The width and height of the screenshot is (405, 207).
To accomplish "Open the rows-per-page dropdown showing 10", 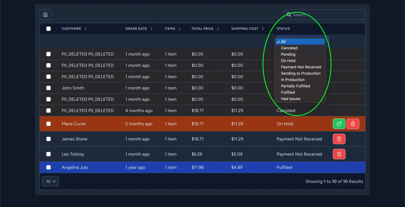I will [x=50, y=181].
